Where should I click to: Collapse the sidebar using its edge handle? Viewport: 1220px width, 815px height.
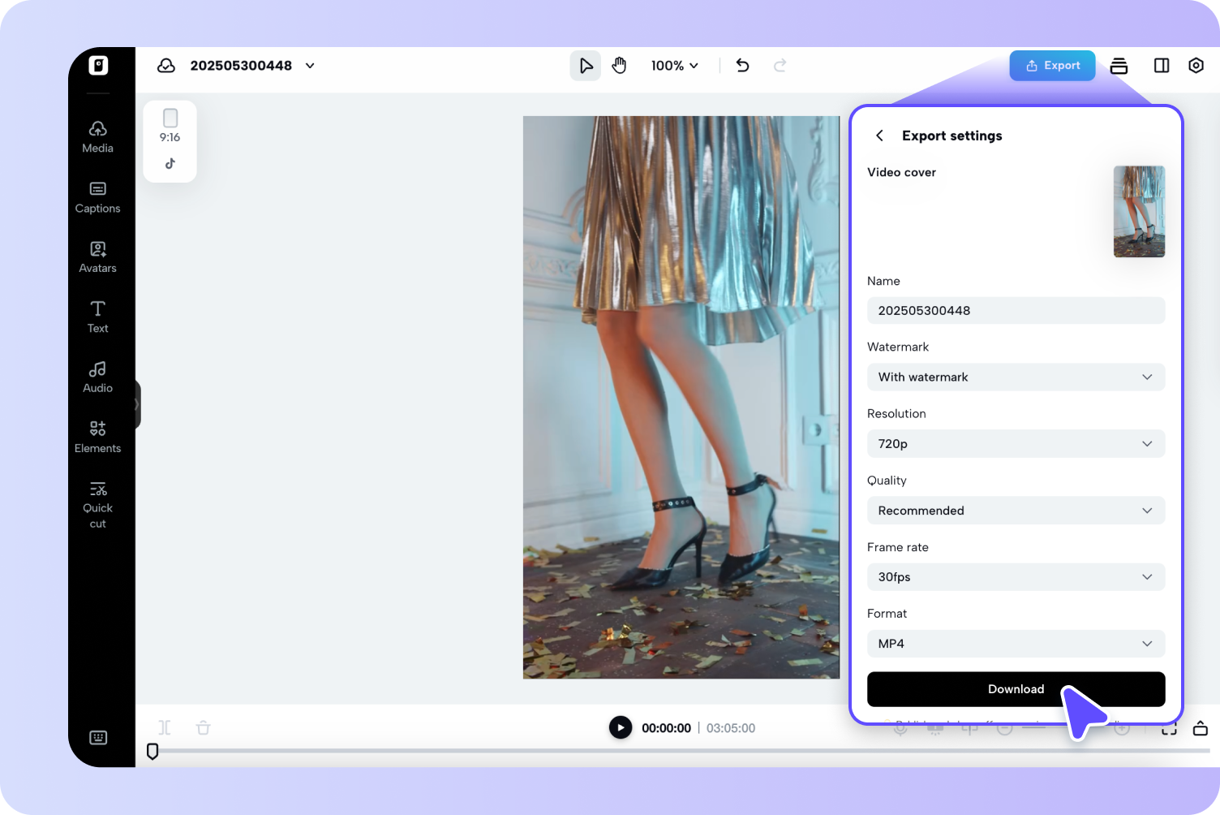coord(137,404)
